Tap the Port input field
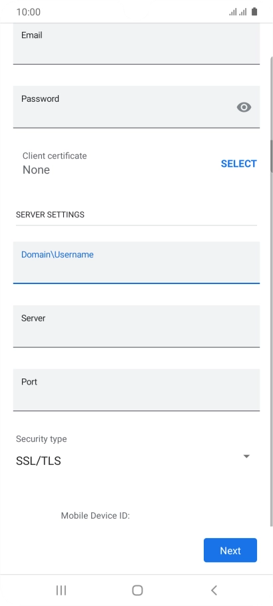 (136, 390)
